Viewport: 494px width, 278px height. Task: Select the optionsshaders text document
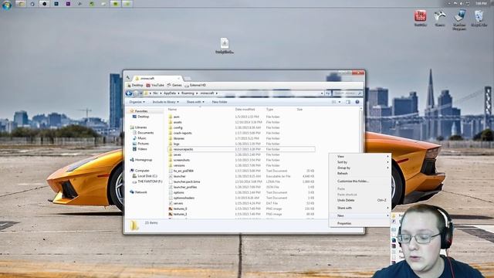pos(184,198)
